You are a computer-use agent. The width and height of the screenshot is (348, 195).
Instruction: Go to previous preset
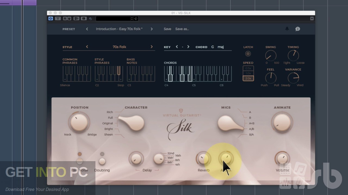(87, 29)
